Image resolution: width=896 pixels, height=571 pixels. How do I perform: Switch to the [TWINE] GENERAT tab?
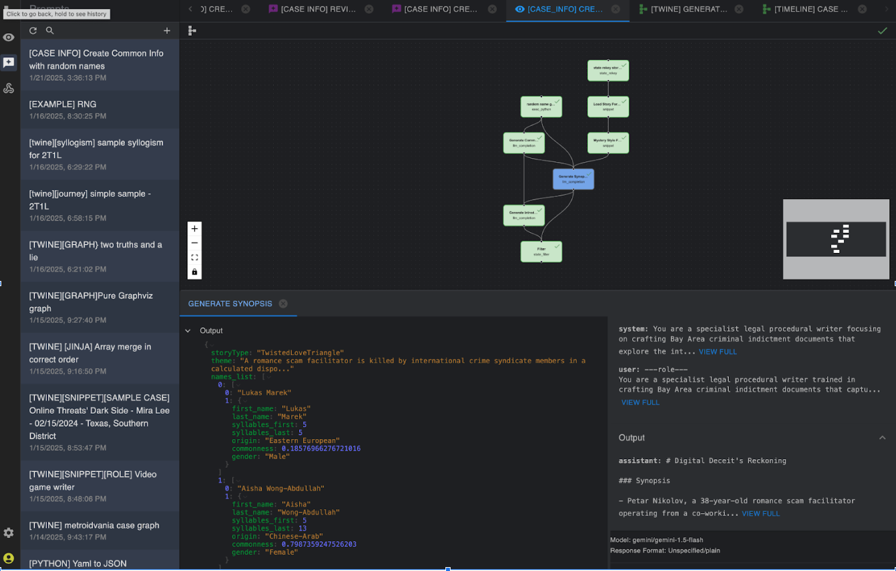691,9
